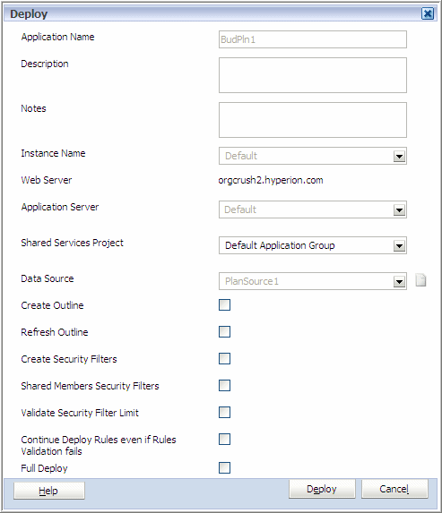Open Shared Services Project dropdown
442x513 pixels.
pos(399,245)
